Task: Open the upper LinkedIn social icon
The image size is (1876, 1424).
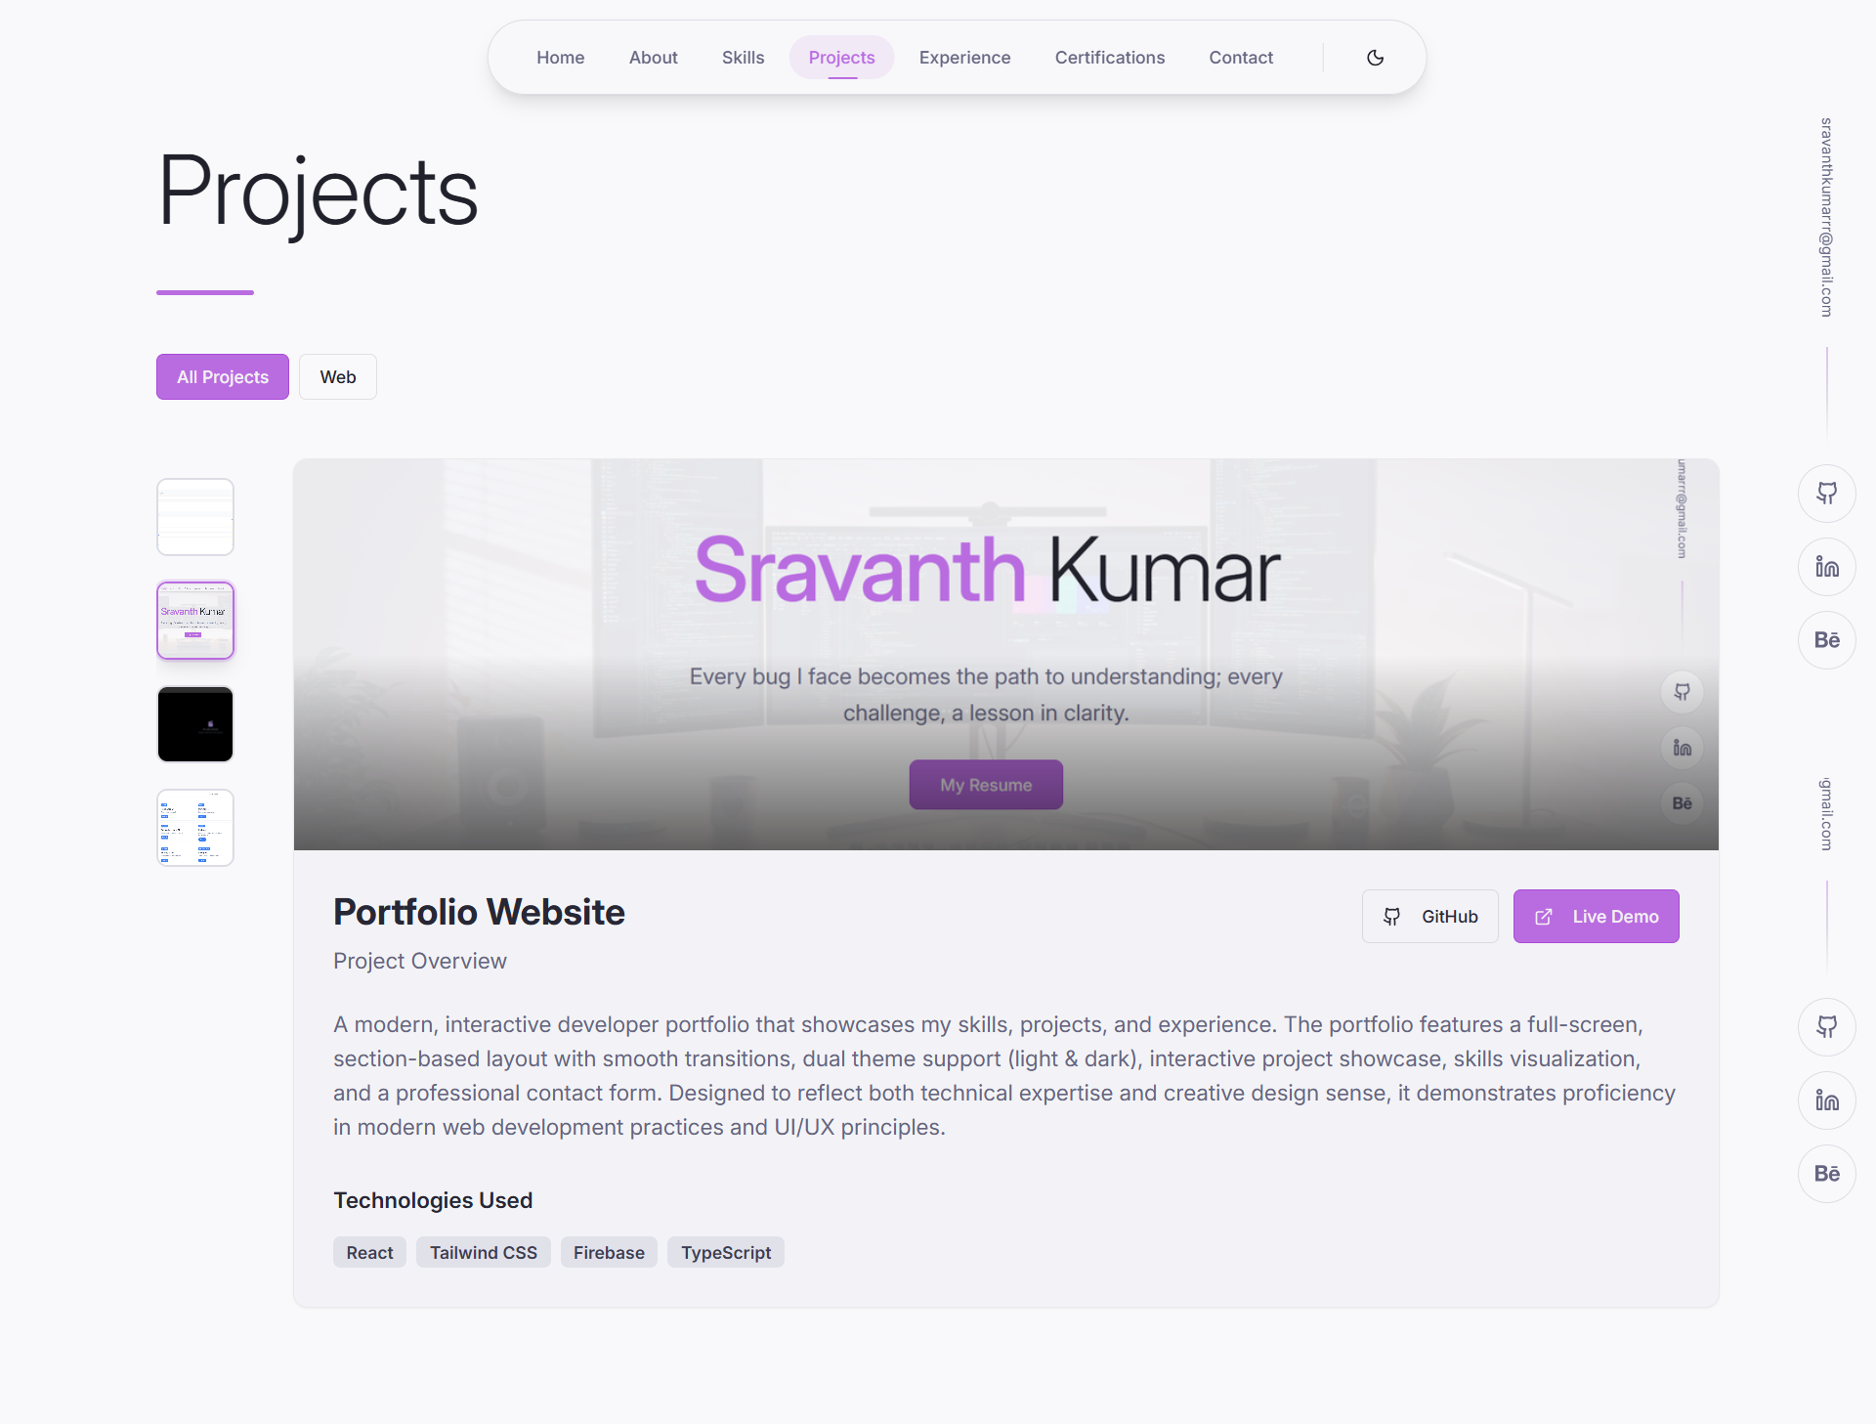Action: [x=1826, y=567]
